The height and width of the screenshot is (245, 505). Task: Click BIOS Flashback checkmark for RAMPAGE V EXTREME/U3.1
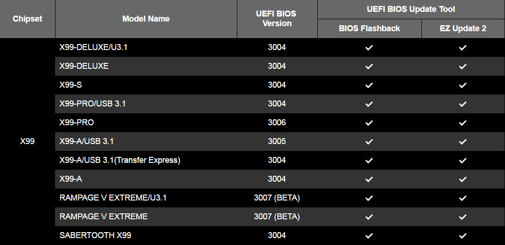click(x=369, y=198)
